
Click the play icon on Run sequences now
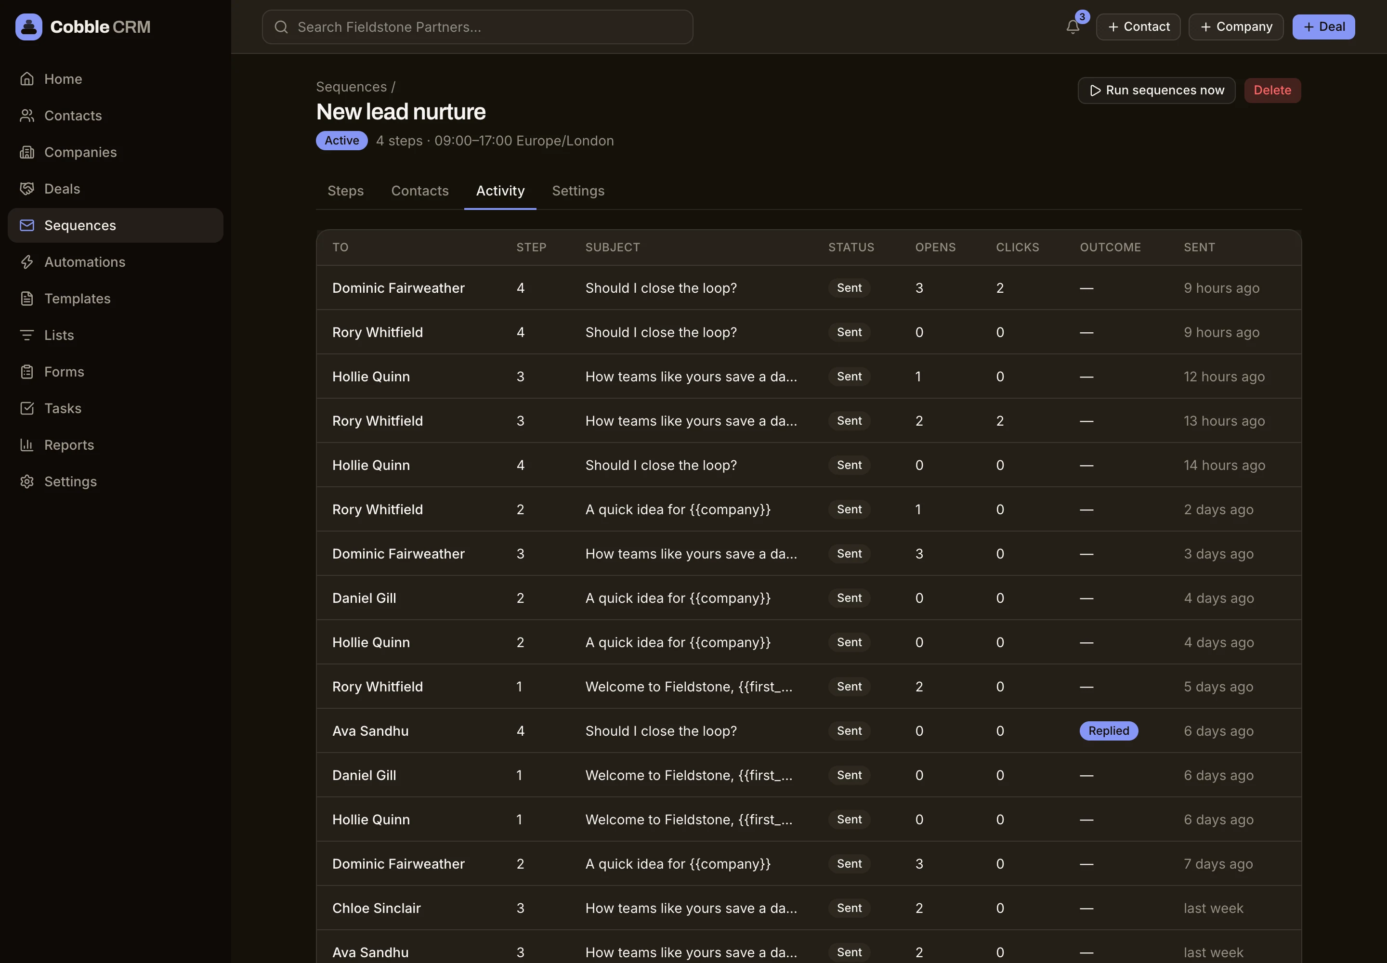pos(1095,91)
